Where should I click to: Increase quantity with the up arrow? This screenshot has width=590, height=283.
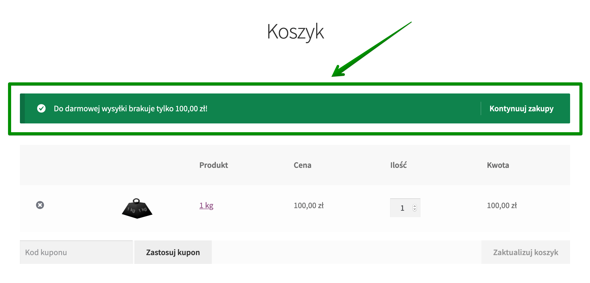click(415, 206)
